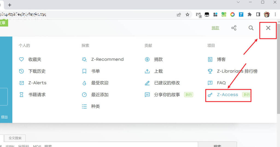280x147 pixels.
Task: Click the 书单 bookmark icon
Action: pyautogui.click(x=84, y=71)
